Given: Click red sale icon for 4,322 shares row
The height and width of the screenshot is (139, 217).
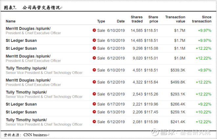Looking at the screenshot, I should pos(94,82).
